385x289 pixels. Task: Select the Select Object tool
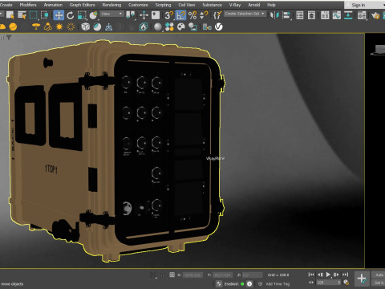click(10, 15)
